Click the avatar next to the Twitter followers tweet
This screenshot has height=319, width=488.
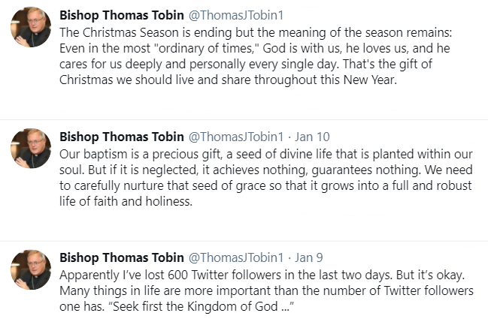(x=31, y=269)
